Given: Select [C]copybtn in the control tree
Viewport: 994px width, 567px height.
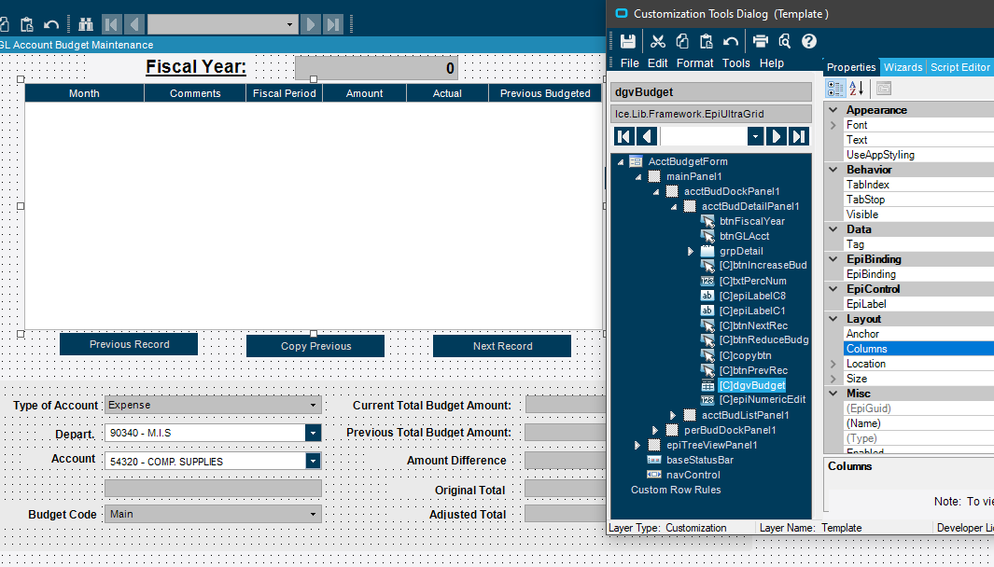Looking at the screenshot, I should click(745, 355).
